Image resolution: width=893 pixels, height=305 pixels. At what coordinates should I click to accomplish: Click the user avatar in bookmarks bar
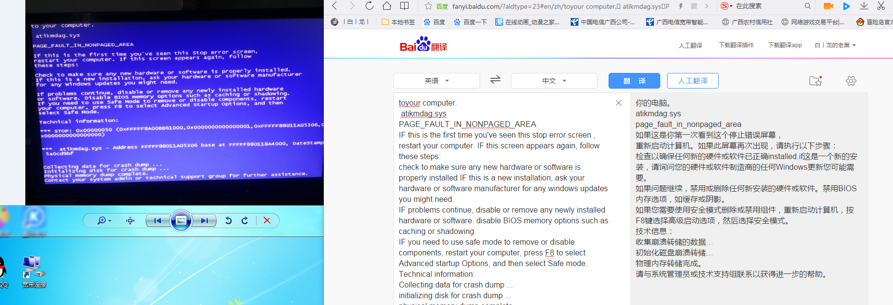[335, 22]
